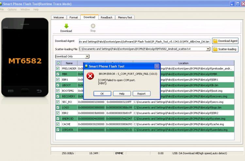The width and height of the screenshot is (245, 161).
Task: Open the Window menu
Action: coord(25,9)
